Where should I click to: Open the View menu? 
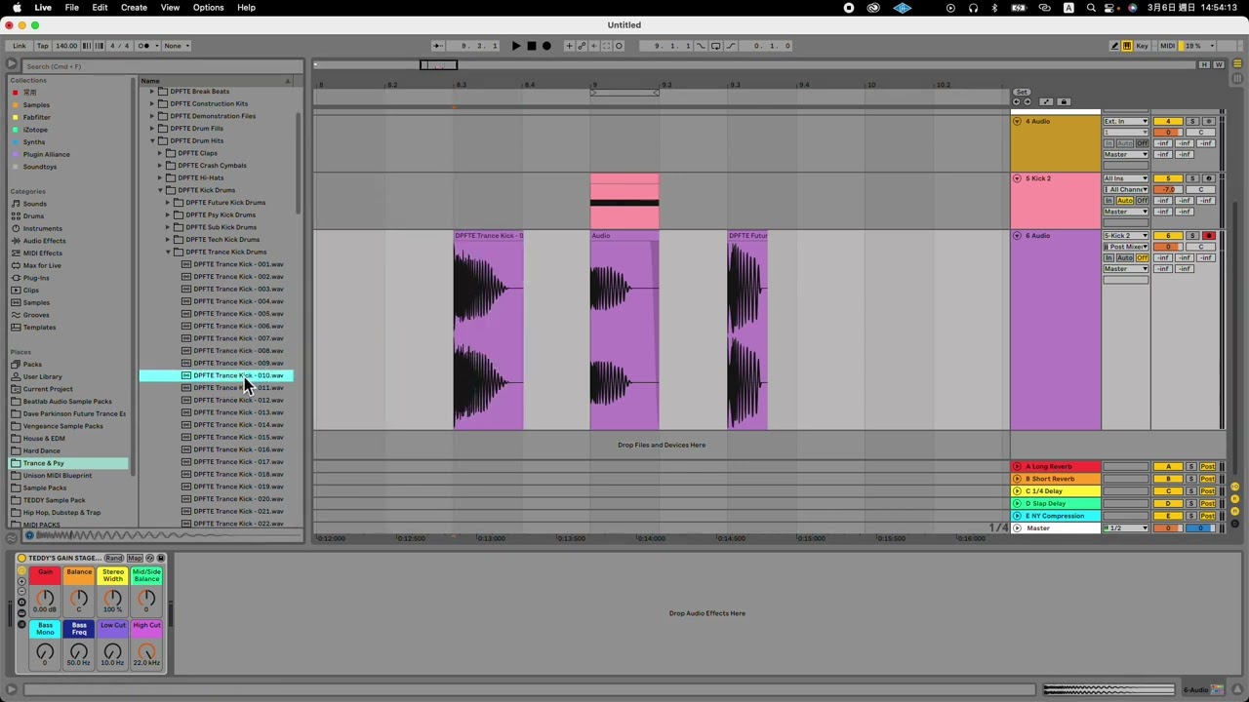(x=170, y=8)
